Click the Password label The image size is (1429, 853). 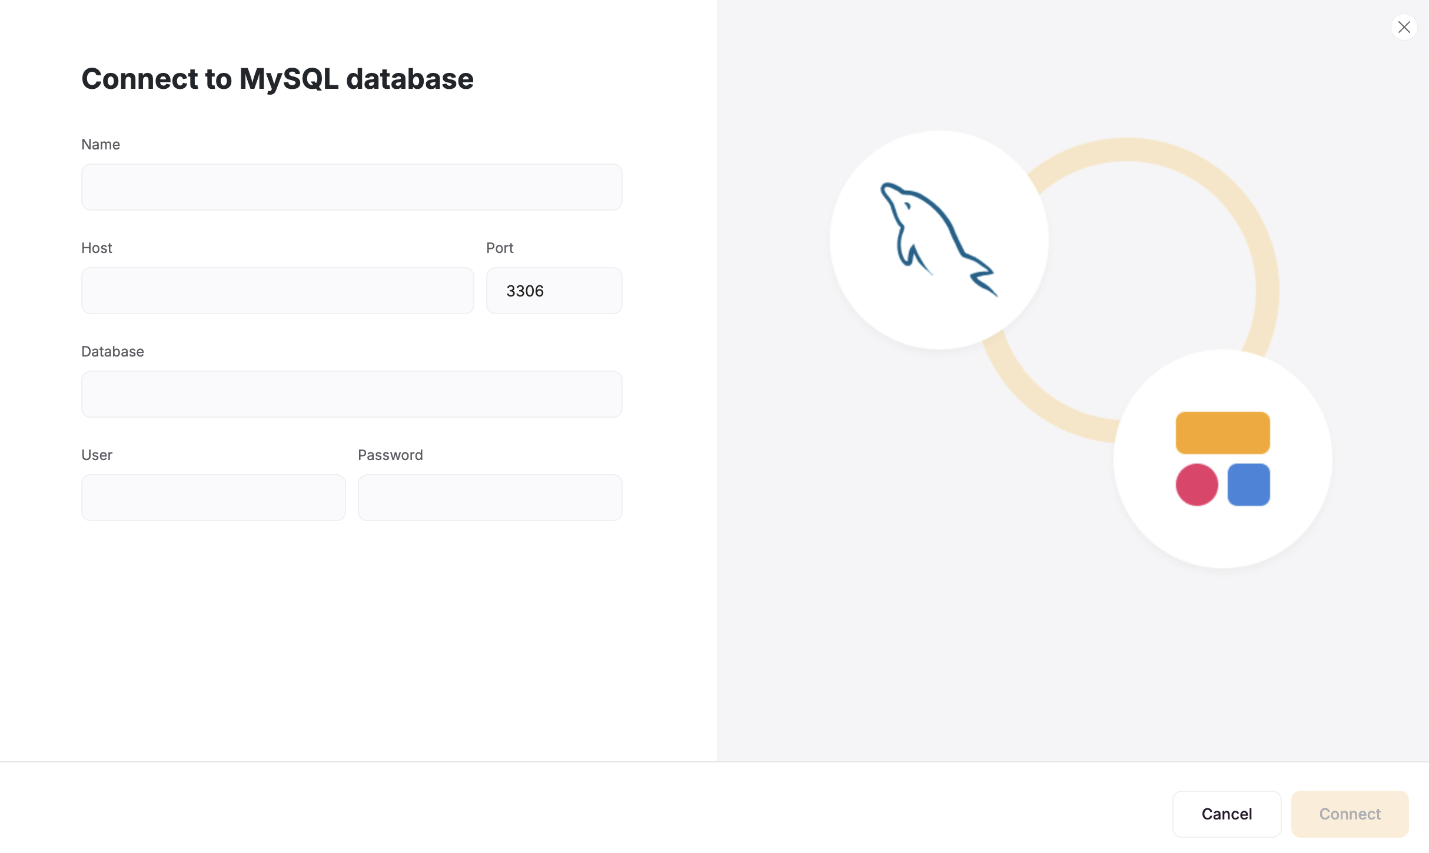390,455
